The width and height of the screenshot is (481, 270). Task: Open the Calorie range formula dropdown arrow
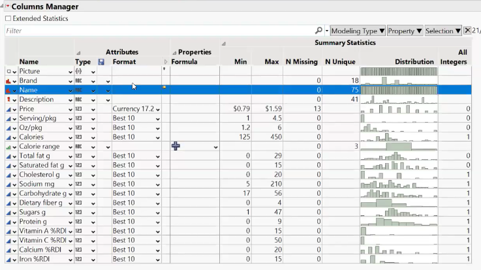[215, 147]
